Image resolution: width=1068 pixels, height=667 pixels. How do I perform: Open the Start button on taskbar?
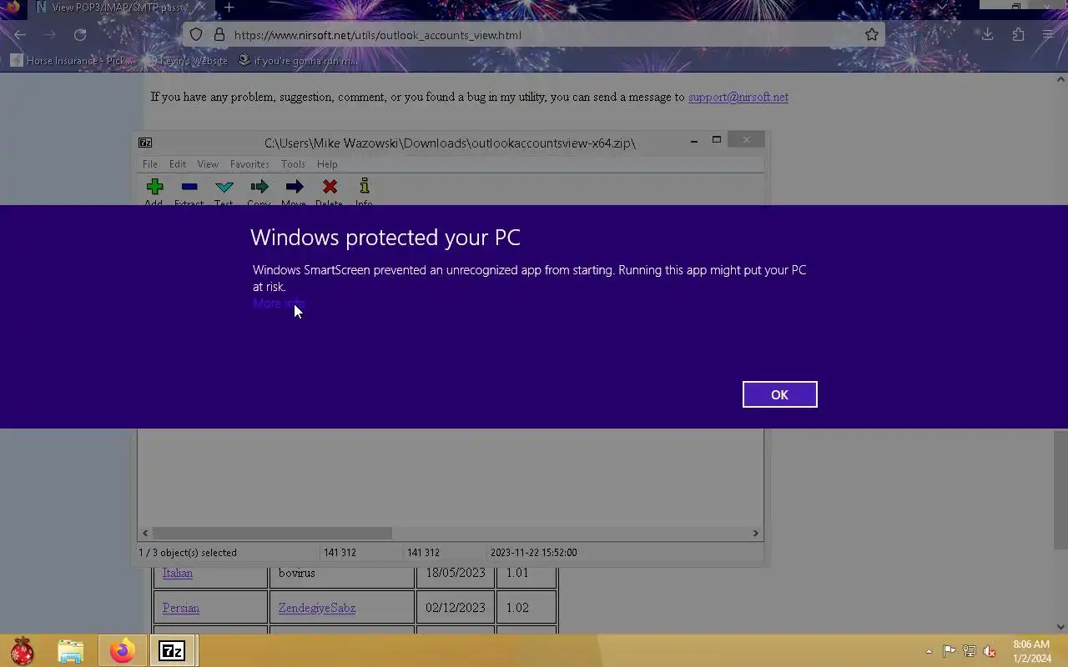pos(23,650)
